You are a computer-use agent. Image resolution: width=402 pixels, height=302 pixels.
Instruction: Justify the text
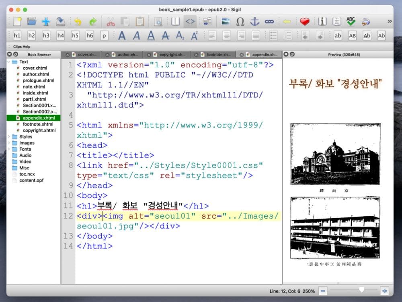coord(256,35)
